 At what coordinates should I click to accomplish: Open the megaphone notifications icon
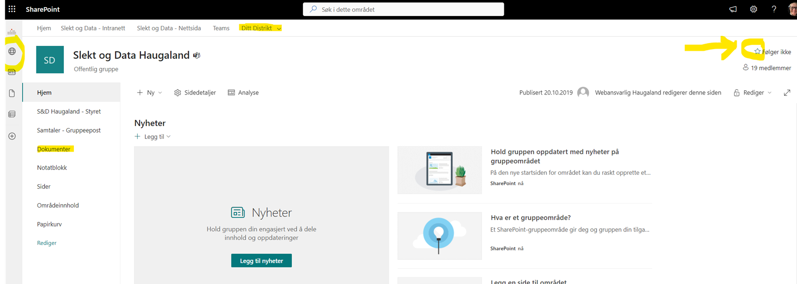(x=733, y=9)
